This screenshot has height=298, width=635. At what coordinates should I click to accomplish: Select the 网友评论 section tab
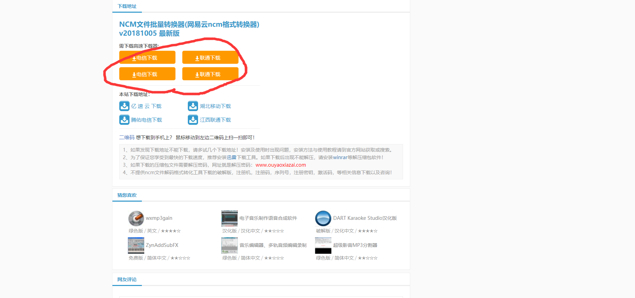127,279
